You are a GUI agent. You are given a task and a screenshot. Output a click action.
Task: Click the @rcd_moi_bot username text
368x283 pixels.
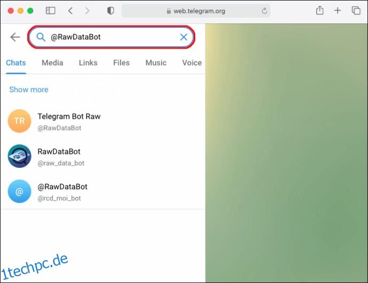coord(59,198)
